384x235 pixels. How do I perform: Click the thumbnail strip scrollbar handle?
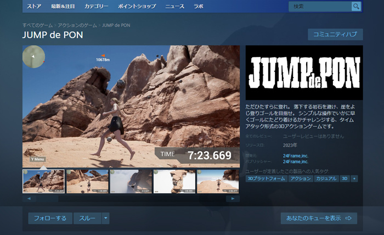tap(48, 199)
